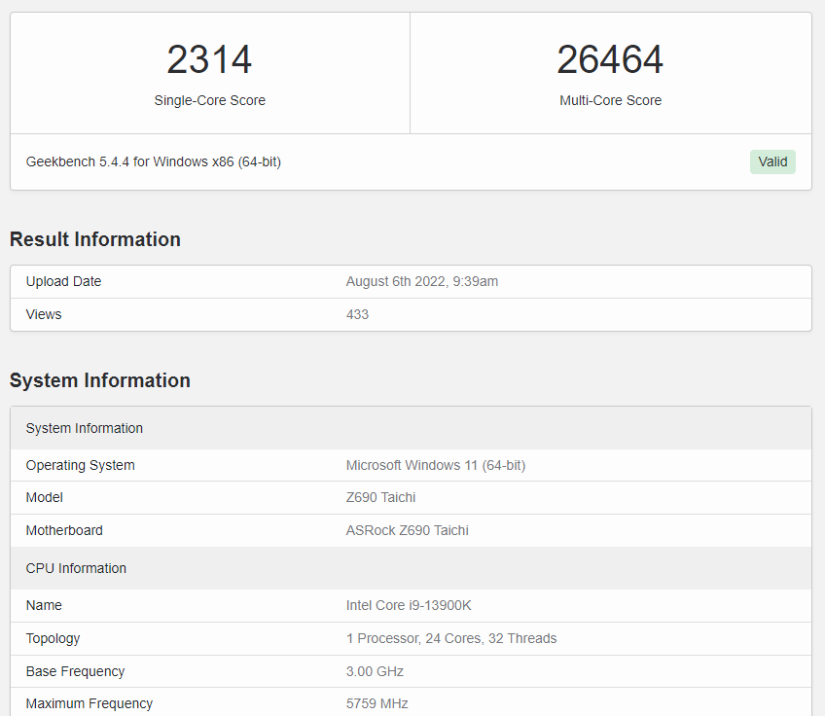The height and width of the screenshot is (716, 825).
Task: Click the Views row label
Action: click(x=44, y=314)
